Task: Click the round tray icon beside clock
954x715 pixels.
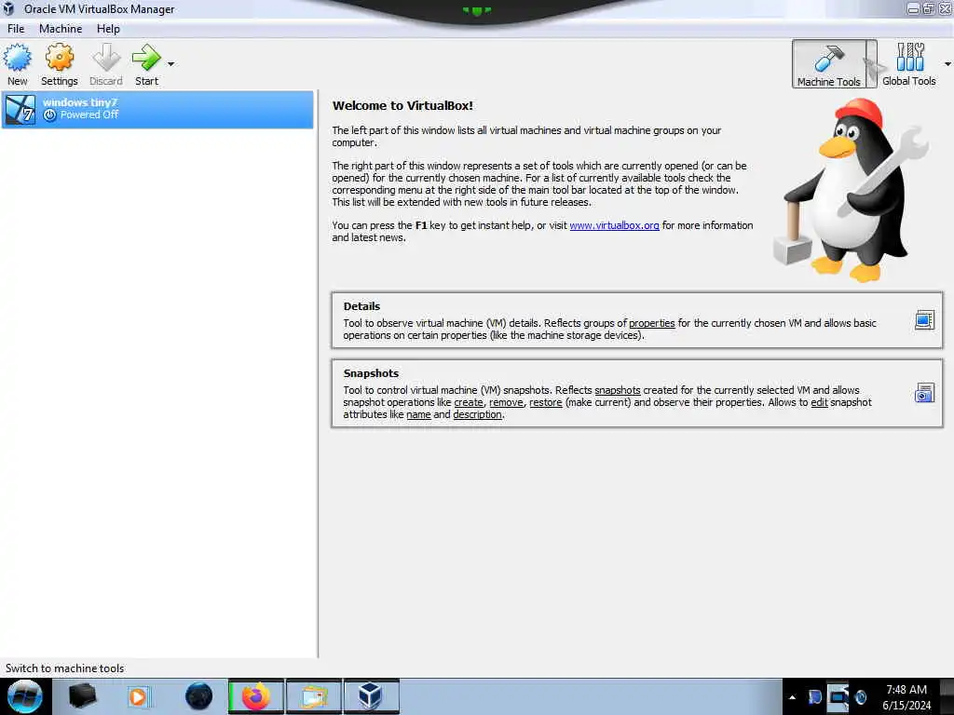Action: (860, 696)
